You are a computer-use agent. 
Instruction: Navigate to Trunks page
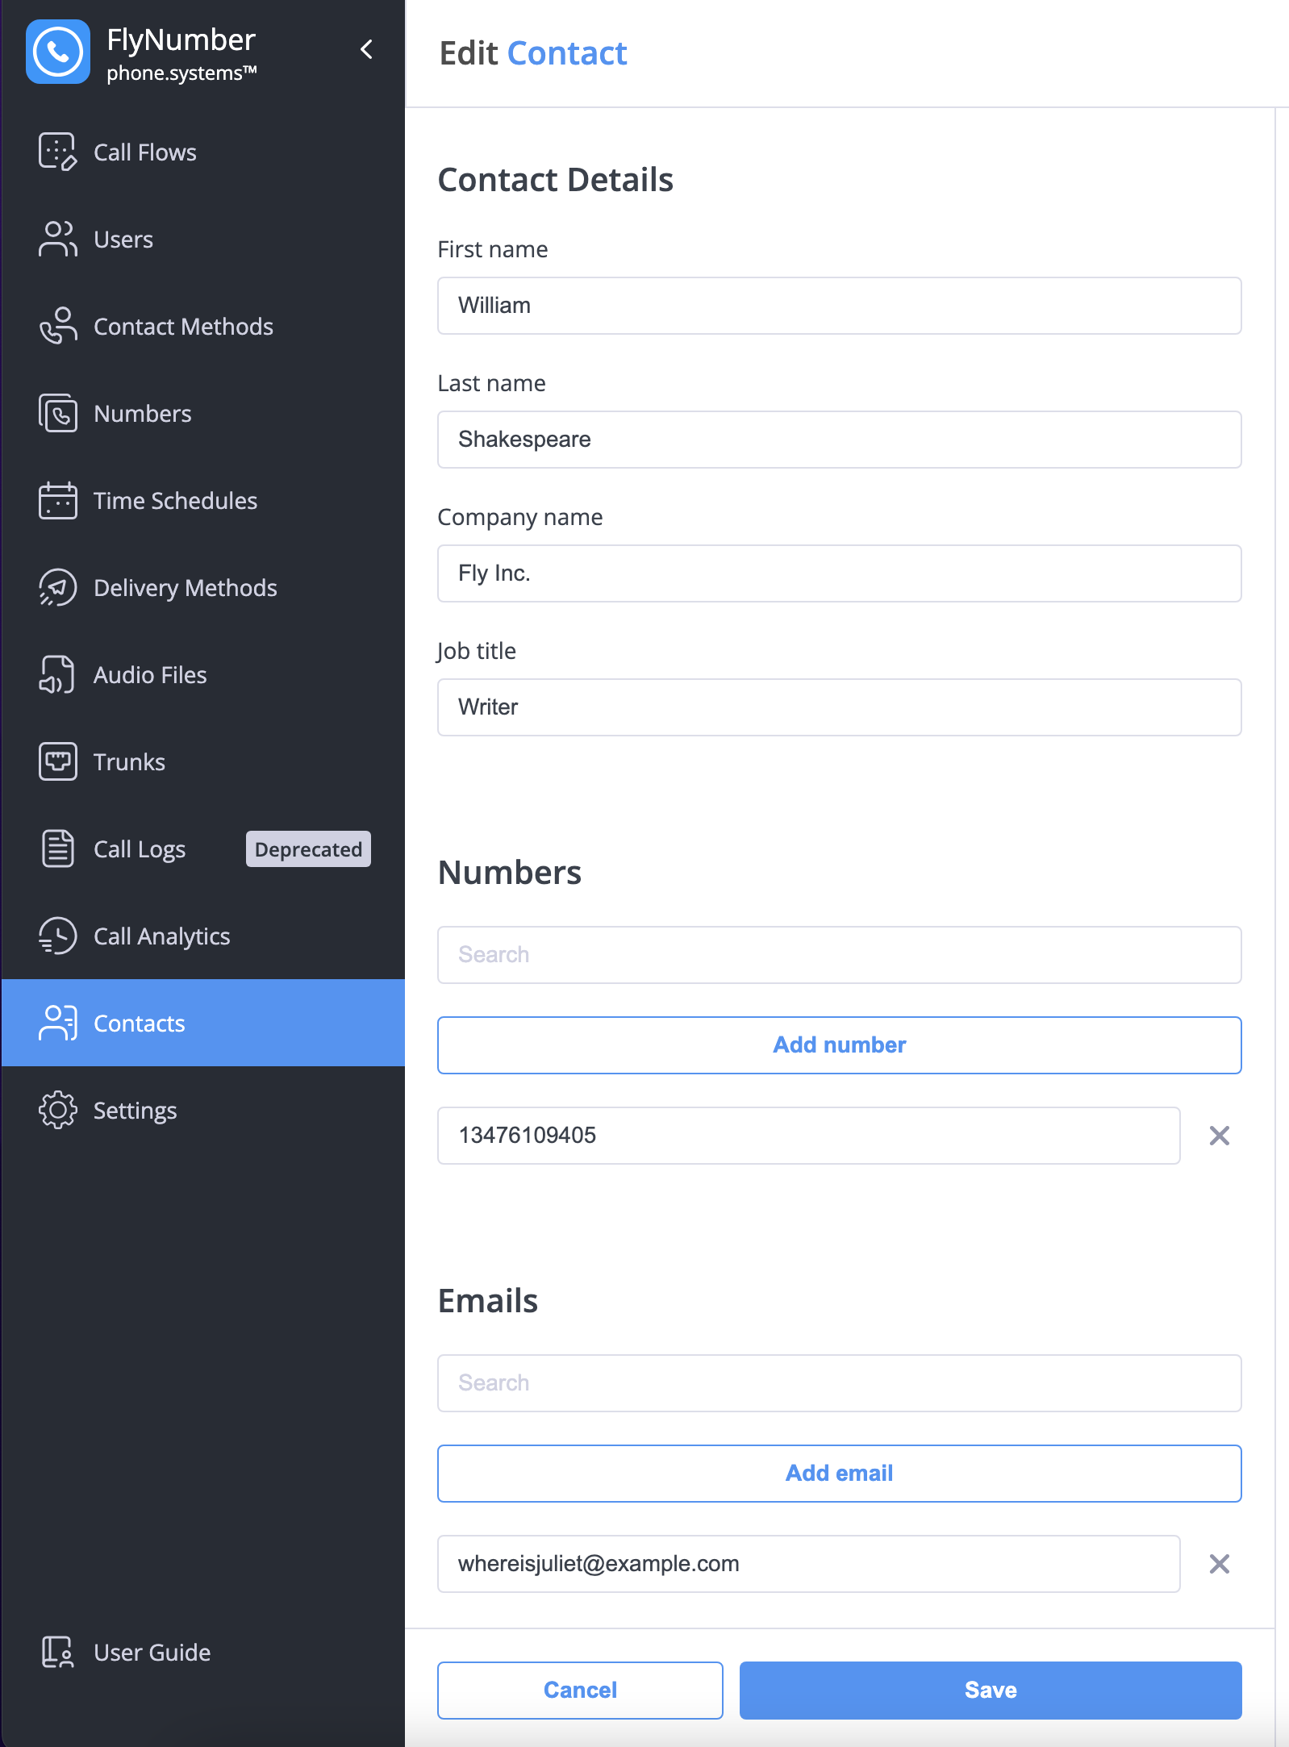pyautogui.click(x=129, y=762)
